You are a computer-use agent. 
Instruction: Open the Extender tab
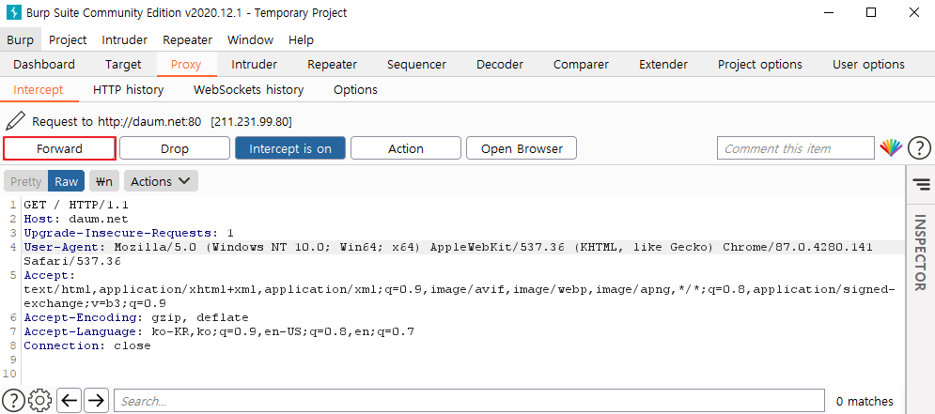click(x=663, y=65)
